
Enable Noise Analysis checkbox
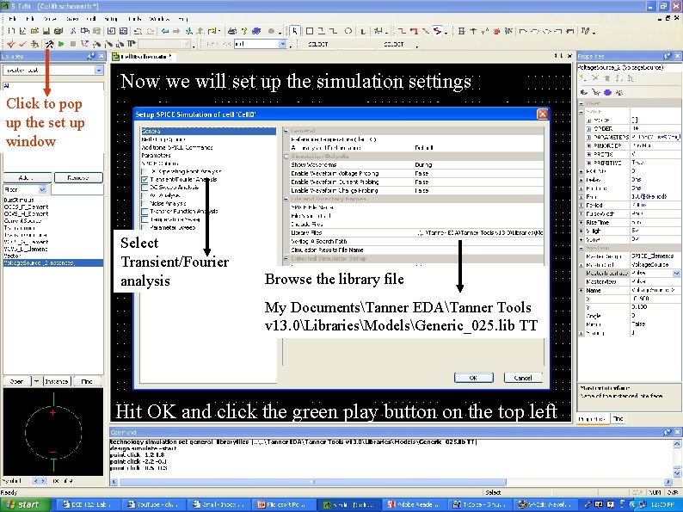coord(145,203)
